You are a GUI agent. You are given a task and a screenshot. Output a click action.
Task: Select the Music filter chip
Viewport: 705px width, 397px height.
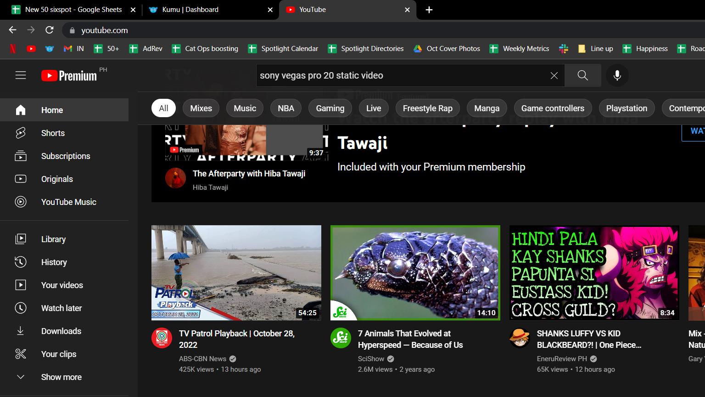click(x=245, y=108)
